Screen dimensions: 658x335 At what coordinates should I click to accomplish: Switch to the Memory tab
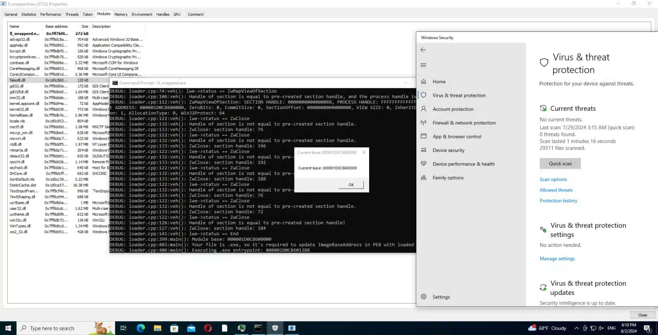(121, 14)
